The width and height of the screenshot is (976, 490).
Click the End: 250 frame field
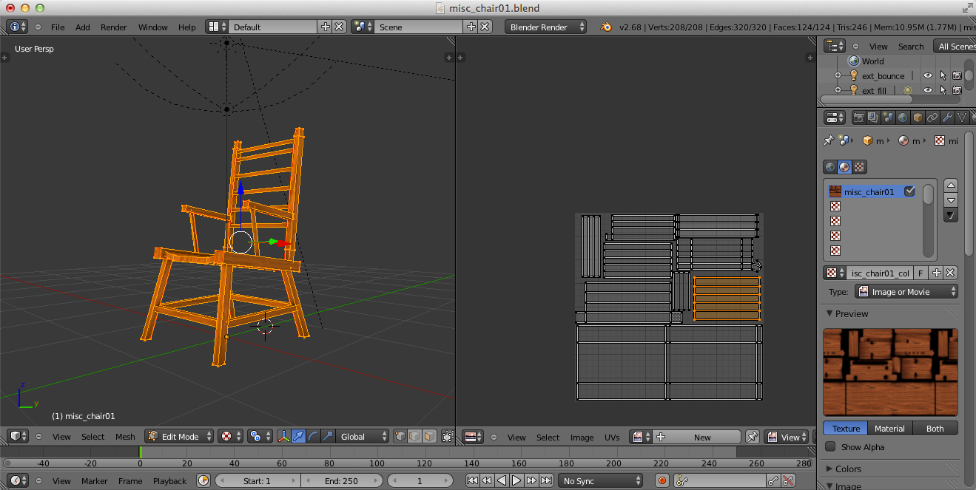click(340, 480)
